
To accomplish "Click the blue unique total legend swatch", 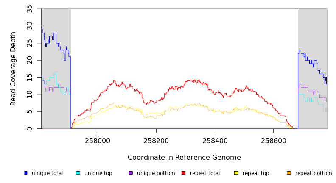I will click(26, 173).
